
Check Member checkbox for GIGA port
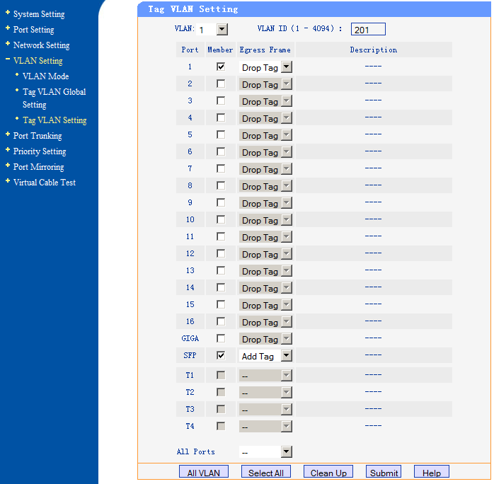[x=221, y=338]
